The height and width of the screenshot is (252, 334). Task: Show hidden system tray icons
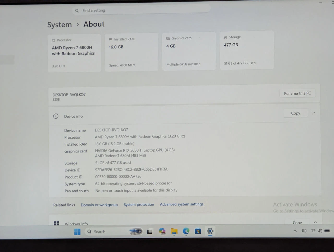[295, 231]
